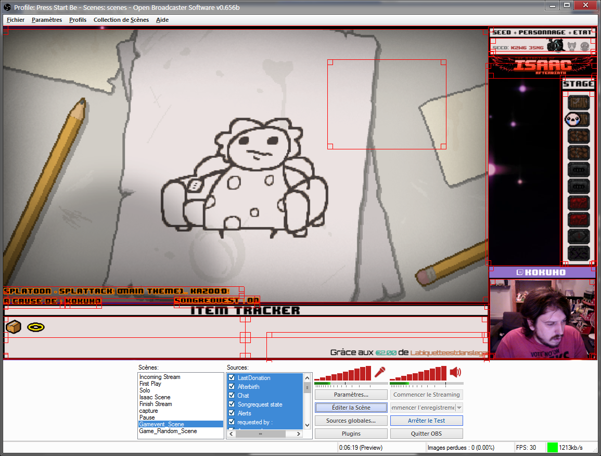601x456 pixels.
Task: Uncheck the LastDonation source
Action: click(x=232, y=377)
